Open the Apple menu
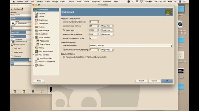This screenshot has width=199, height=111. pos(14,2)
